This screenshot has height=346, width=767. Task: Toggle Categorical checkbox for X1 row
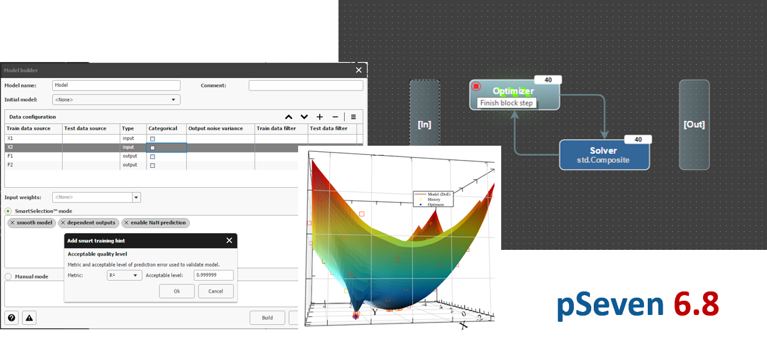coord(152,139)
